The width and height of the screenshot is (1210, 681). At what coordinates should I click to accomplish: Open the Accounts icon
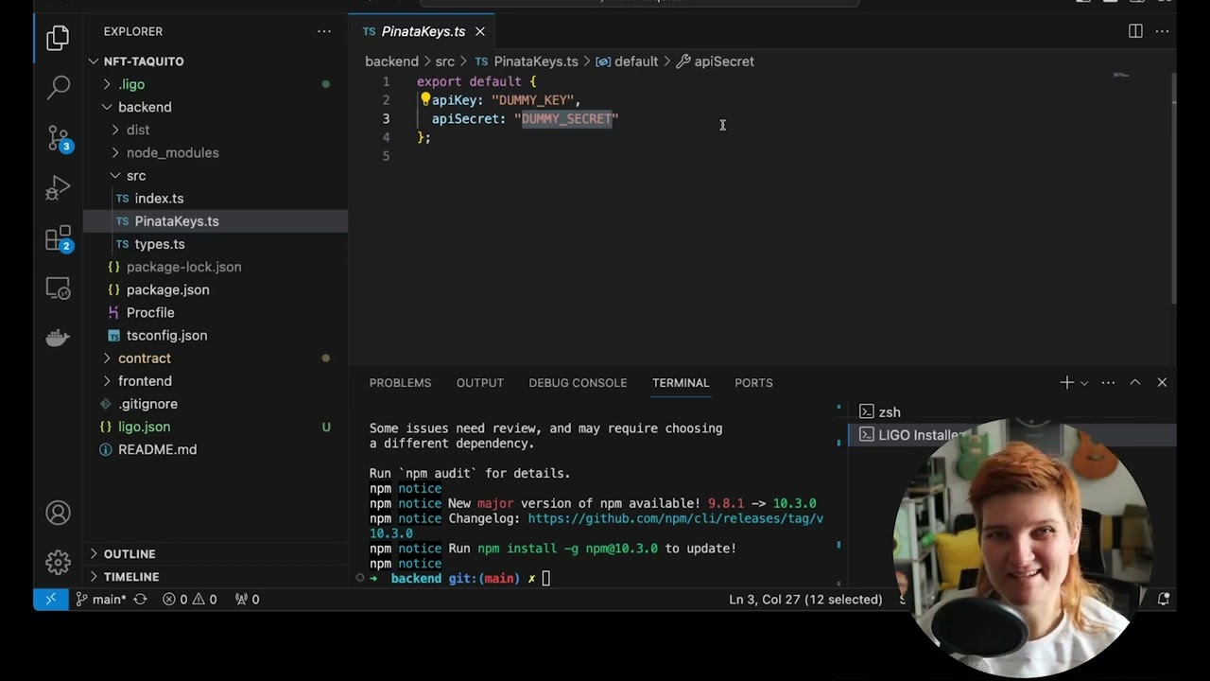(x=58, y=513)
